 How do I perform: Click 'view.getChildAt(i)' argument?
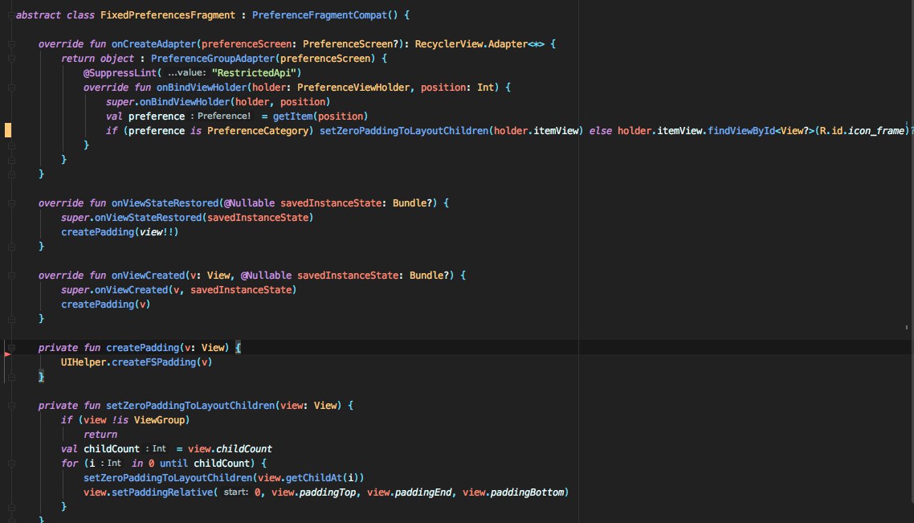308,478
